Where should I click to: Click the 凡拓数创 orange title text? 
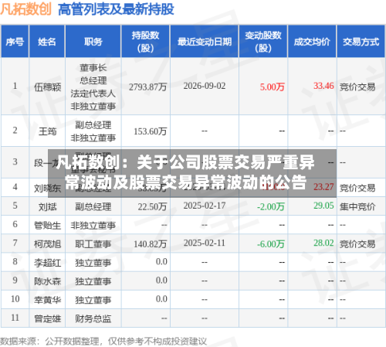[25, 9]
